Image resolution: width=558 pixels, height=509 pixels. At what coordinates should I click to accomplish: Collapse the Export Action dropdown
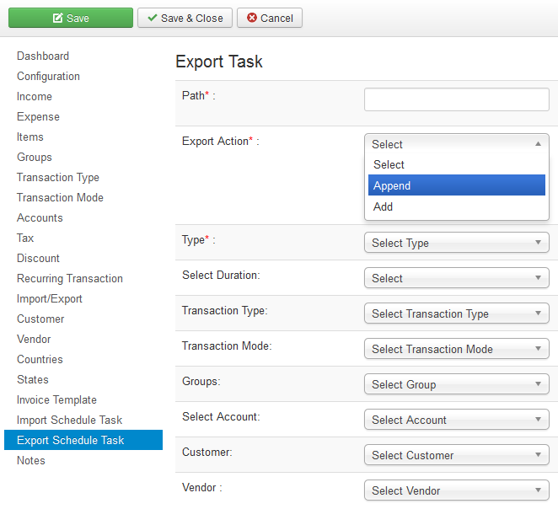pos(457,144)
